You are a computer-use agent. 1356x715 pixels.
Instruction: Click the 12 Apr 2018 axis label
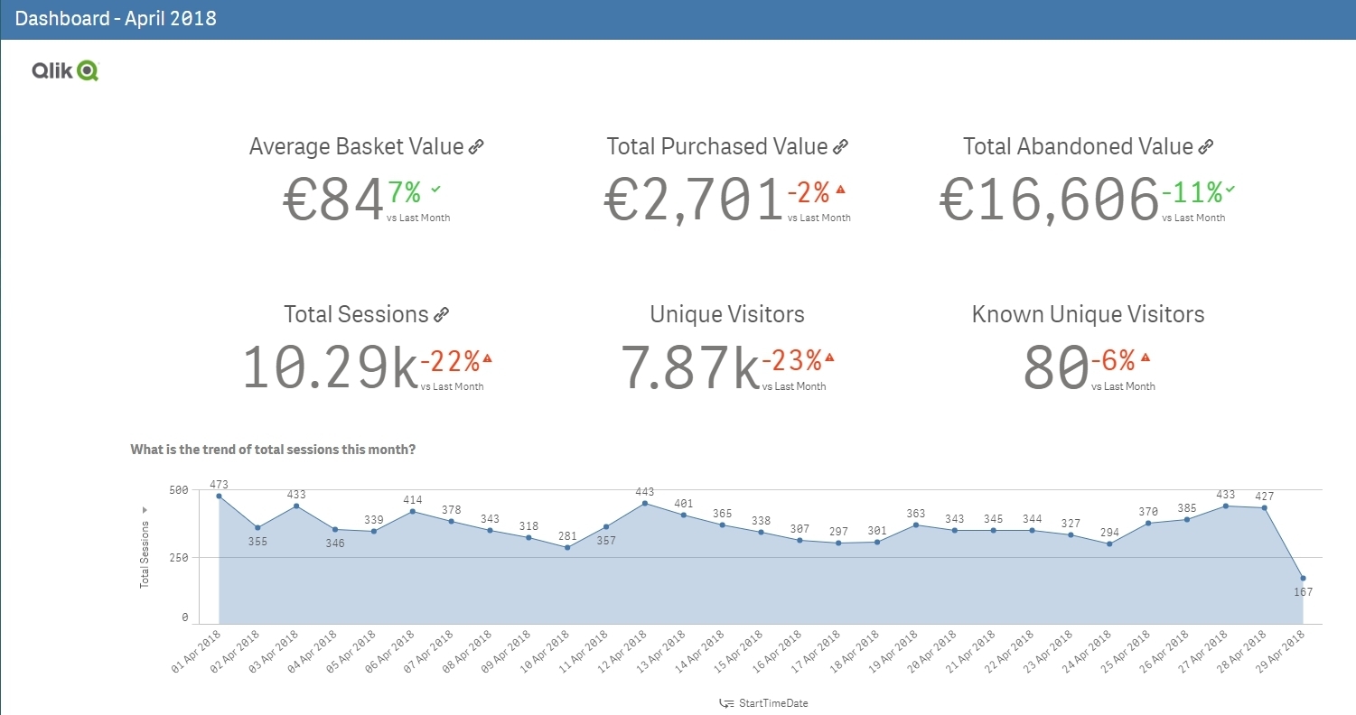coord(623,653)
